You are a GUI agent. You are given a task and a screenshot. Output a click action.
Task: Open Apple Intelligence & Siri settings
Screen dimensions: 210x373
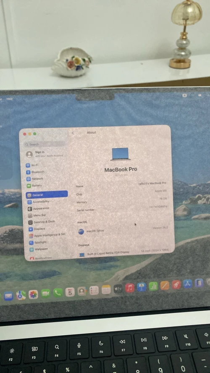coord(47,235)
